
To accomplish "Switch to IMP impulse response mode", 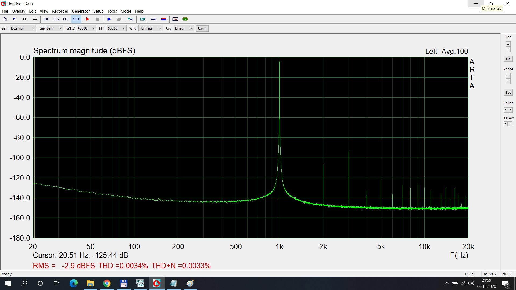I will [x=46, y=19].
